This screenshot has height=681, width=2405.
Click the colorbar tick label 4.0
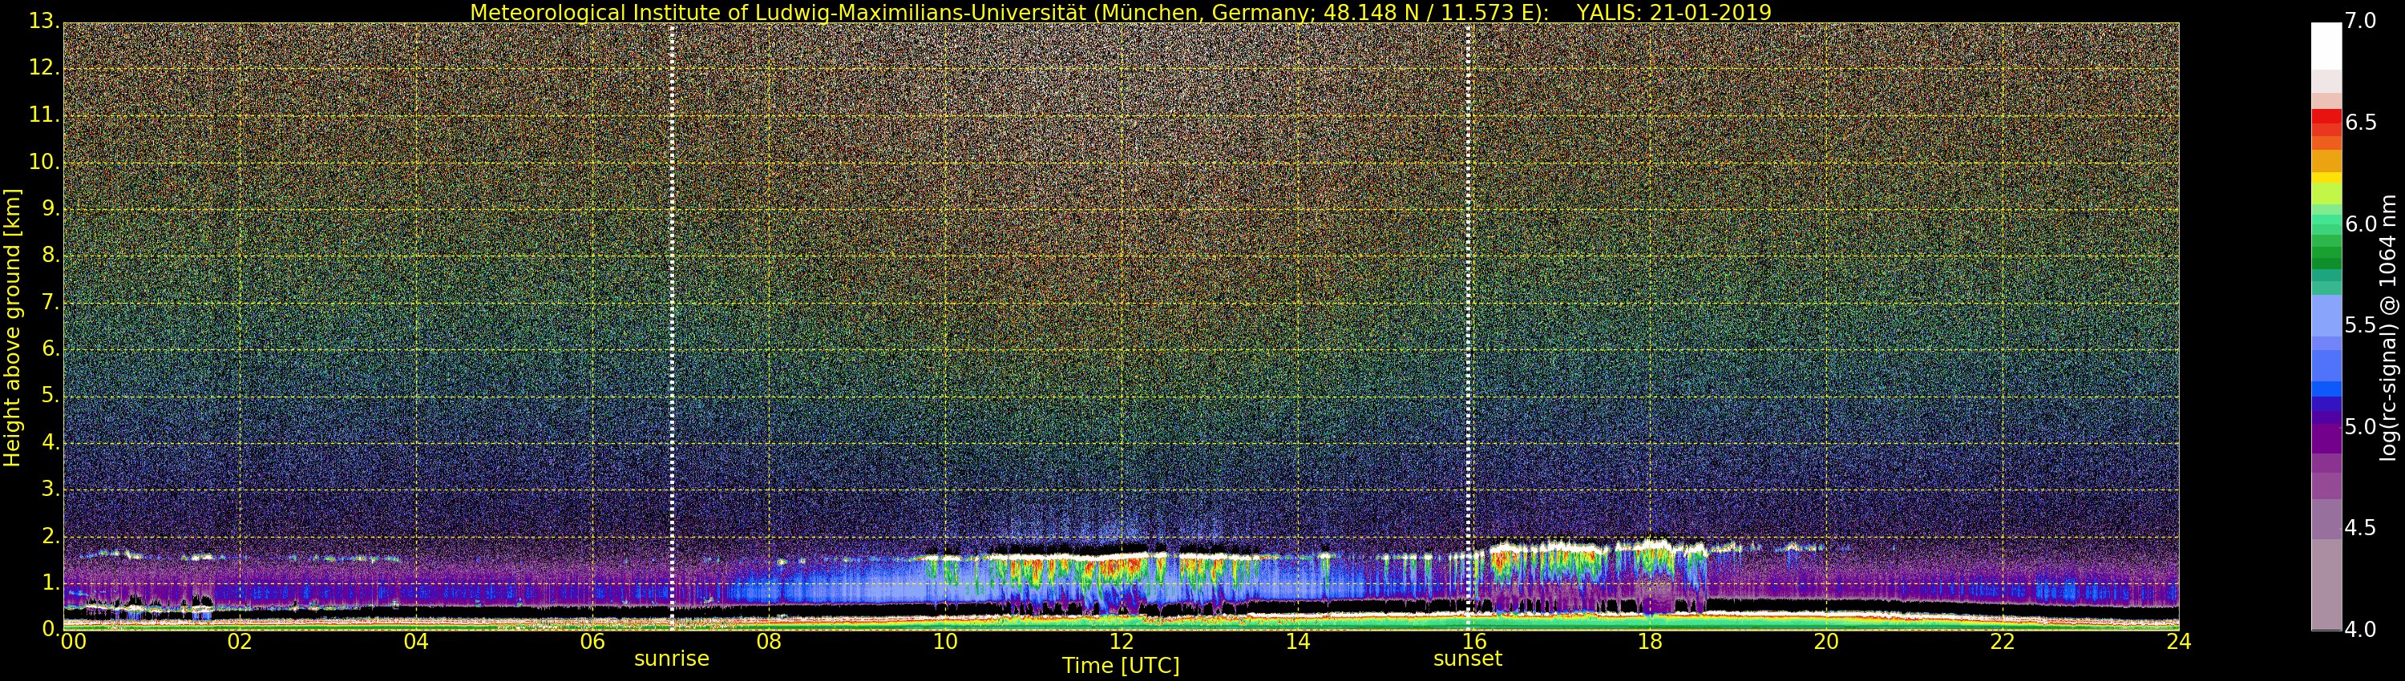pyautogui.click(x=2361, y=630)
